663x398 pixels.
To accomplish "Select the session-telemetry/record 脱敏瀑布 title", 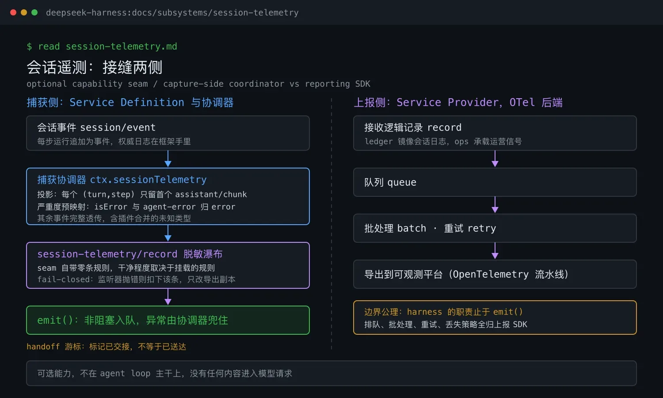I will (130, 254).
